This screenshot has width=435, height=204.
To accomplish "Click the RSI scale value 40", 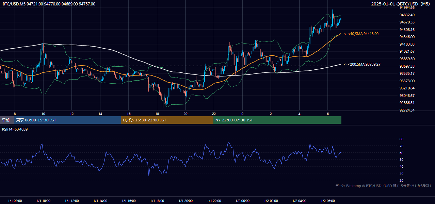I will pos(401,166).
